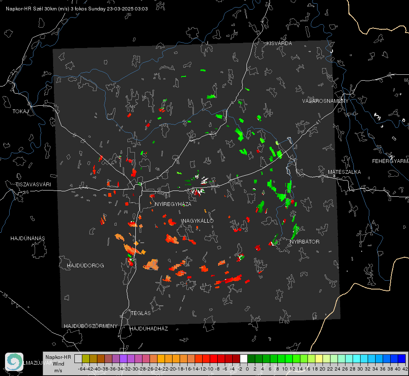Click road number 36 near Tiszavasvári
This screenshot has width=409, height=376.
(x=26, y=192)
